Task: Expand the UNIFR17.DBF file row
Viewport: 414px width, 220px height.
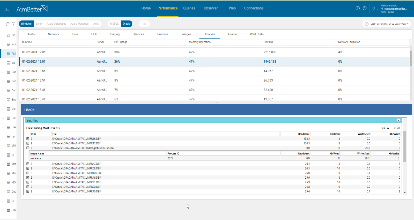Action: [x=28, y=143]
